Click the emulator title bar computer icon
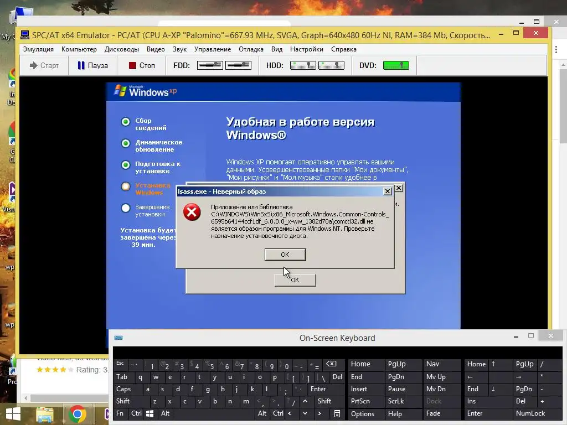567x425 pixels. tap(25, 35)
